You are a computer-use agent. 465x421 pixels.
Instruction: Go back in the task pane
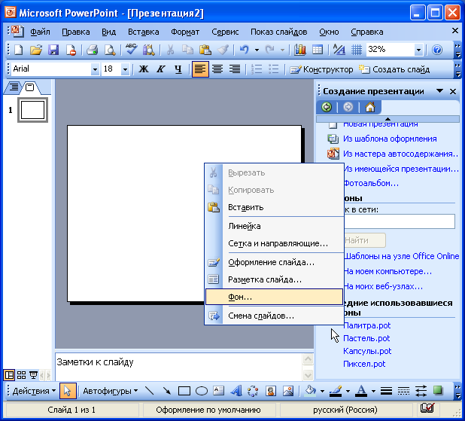(327, 107)
